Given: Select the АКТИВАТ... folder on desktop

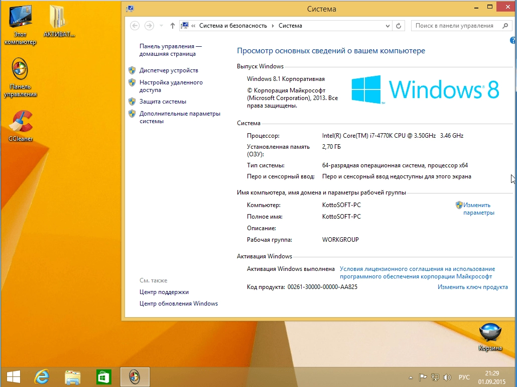Looking at the screenshot, I should coord(59,21).
